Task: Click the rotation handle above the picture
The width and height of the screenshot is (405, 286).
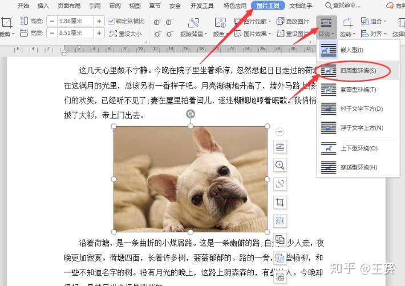Action: click(x=191, y=114)
